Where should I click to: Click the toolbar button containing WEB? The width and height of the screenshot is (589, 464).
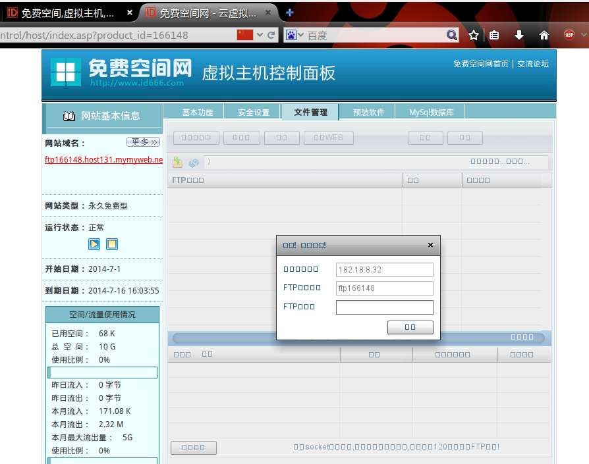point(328,138)
